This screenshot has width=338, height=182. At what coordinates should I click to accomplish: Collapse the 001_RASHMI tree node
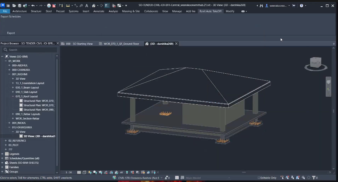(x=9, y=74)
